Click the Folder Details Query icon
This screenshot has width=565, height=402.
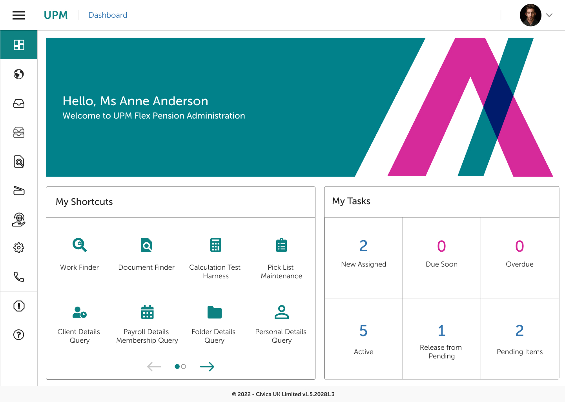coord(214,312)
